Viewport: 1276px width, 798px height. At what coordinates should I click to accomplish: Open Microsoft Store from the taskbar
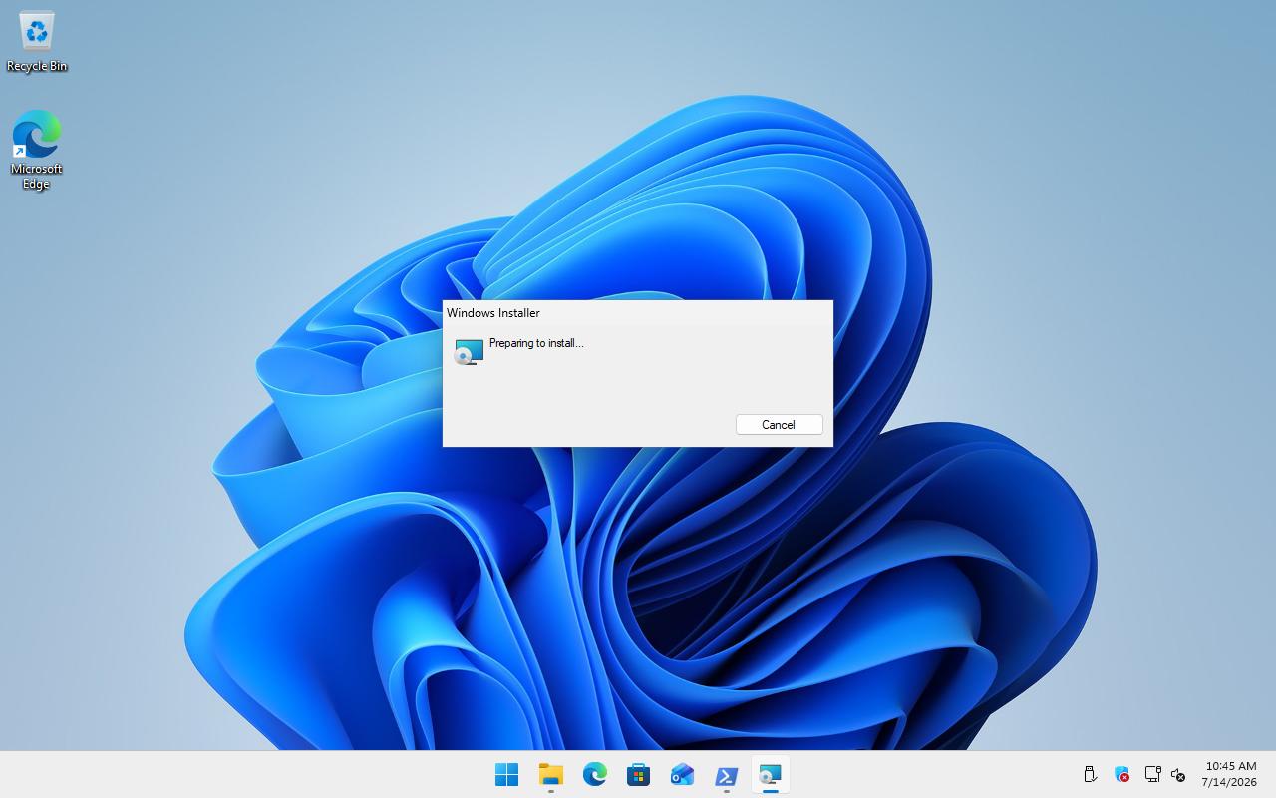(638, 774)
